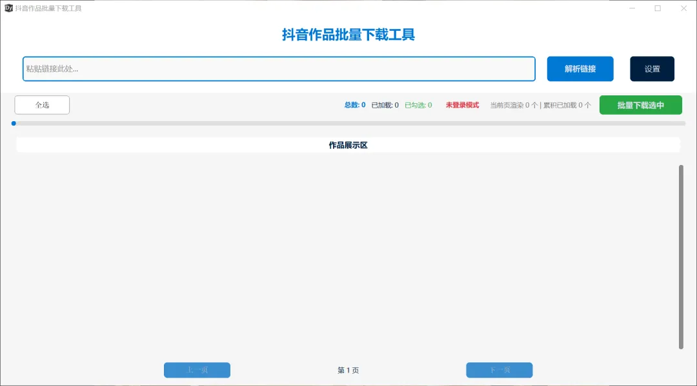
Task: Click the 已加载: 0 counter
Action: 385,105
